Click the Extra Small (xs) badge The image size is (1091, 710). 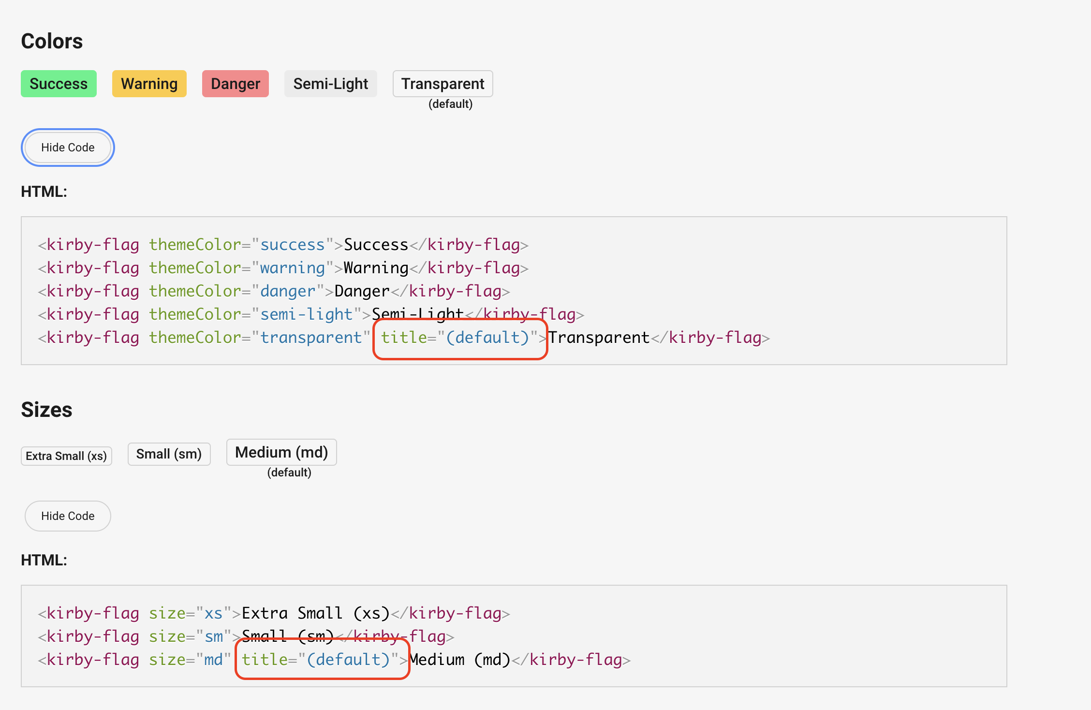66,455
